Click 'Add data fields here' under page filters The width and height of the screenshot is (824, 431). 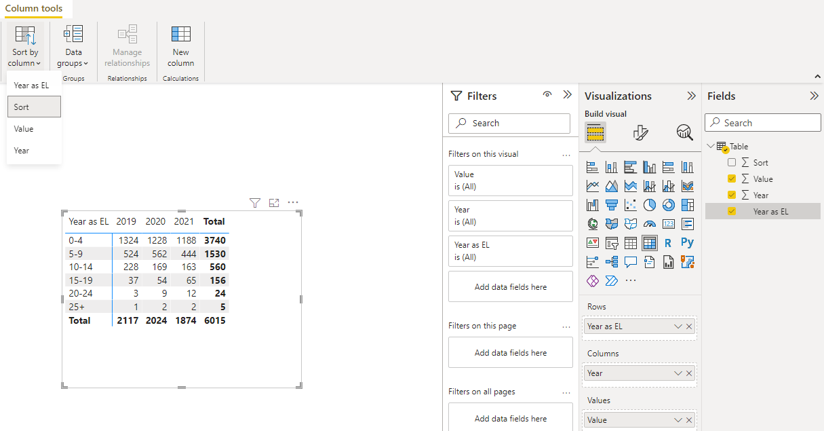point(511,353)
